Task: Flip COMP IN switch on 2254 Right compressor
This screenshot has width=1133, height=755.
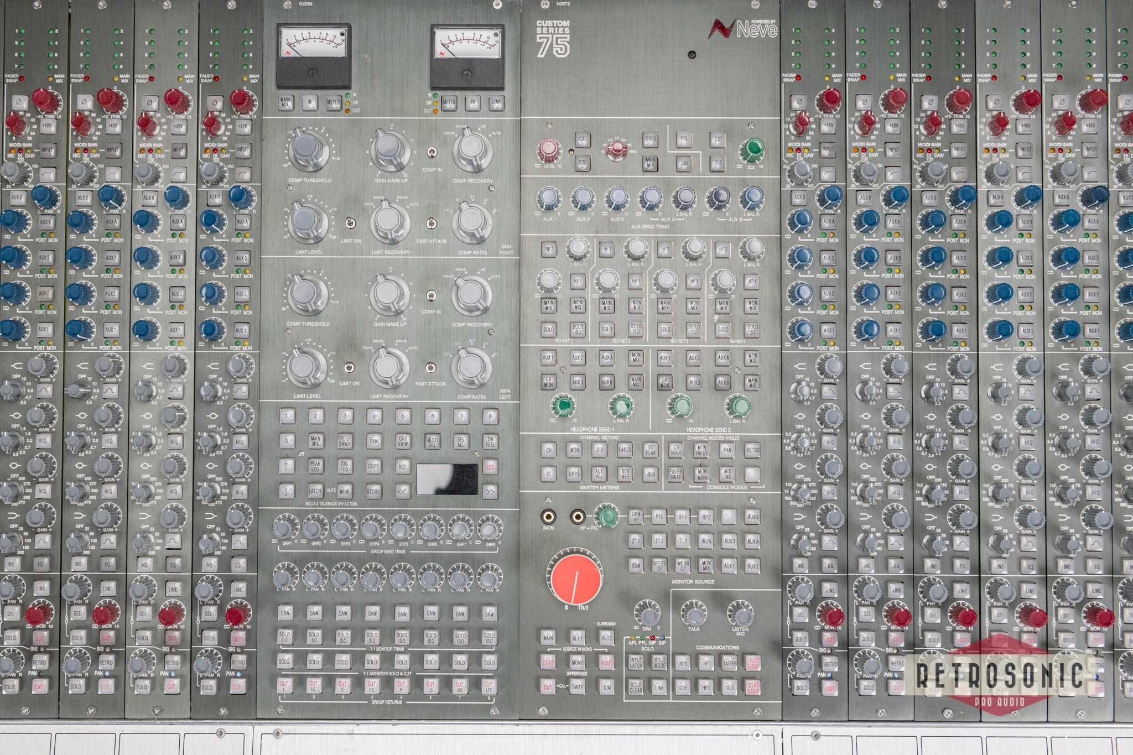Action: click(x=432, y=152)
